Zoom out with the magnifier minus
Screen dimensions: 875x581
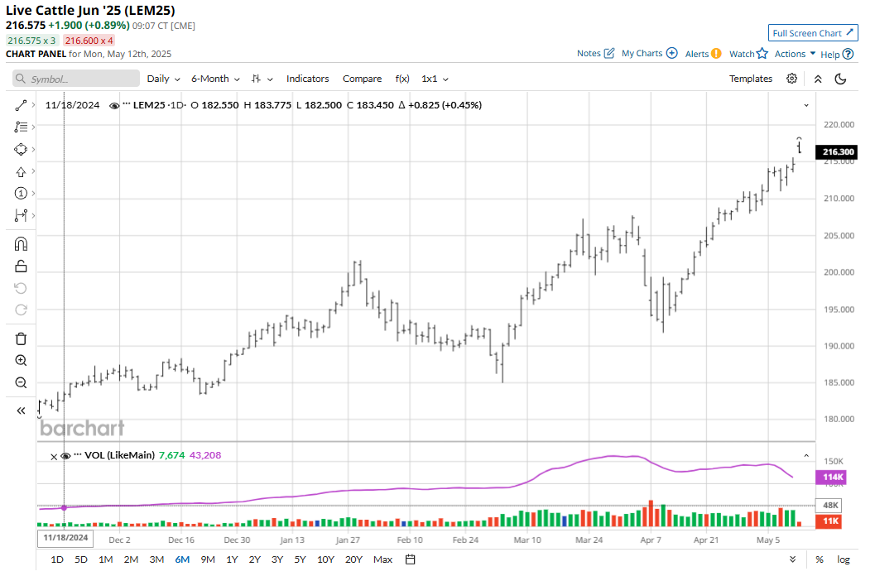21,383
